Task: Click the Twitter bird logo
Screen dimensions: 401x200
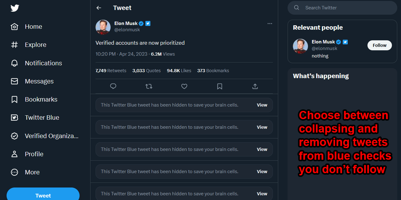Action: coord(15,8)
